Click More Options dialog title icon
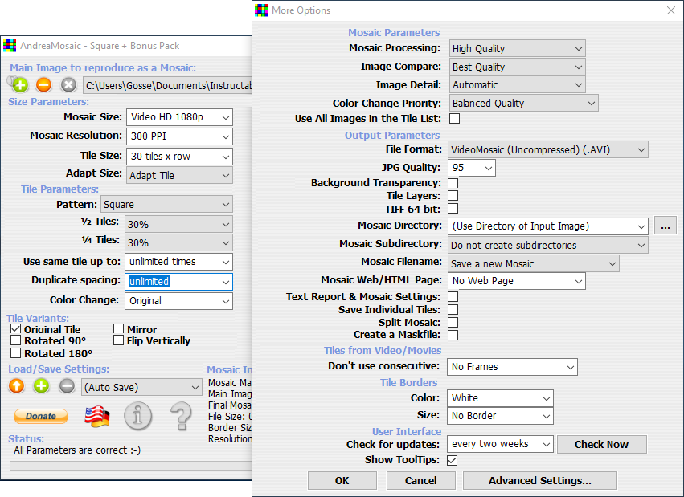Image resolution: width=684 pixels, height=497 pixels. tap(261, 10)
